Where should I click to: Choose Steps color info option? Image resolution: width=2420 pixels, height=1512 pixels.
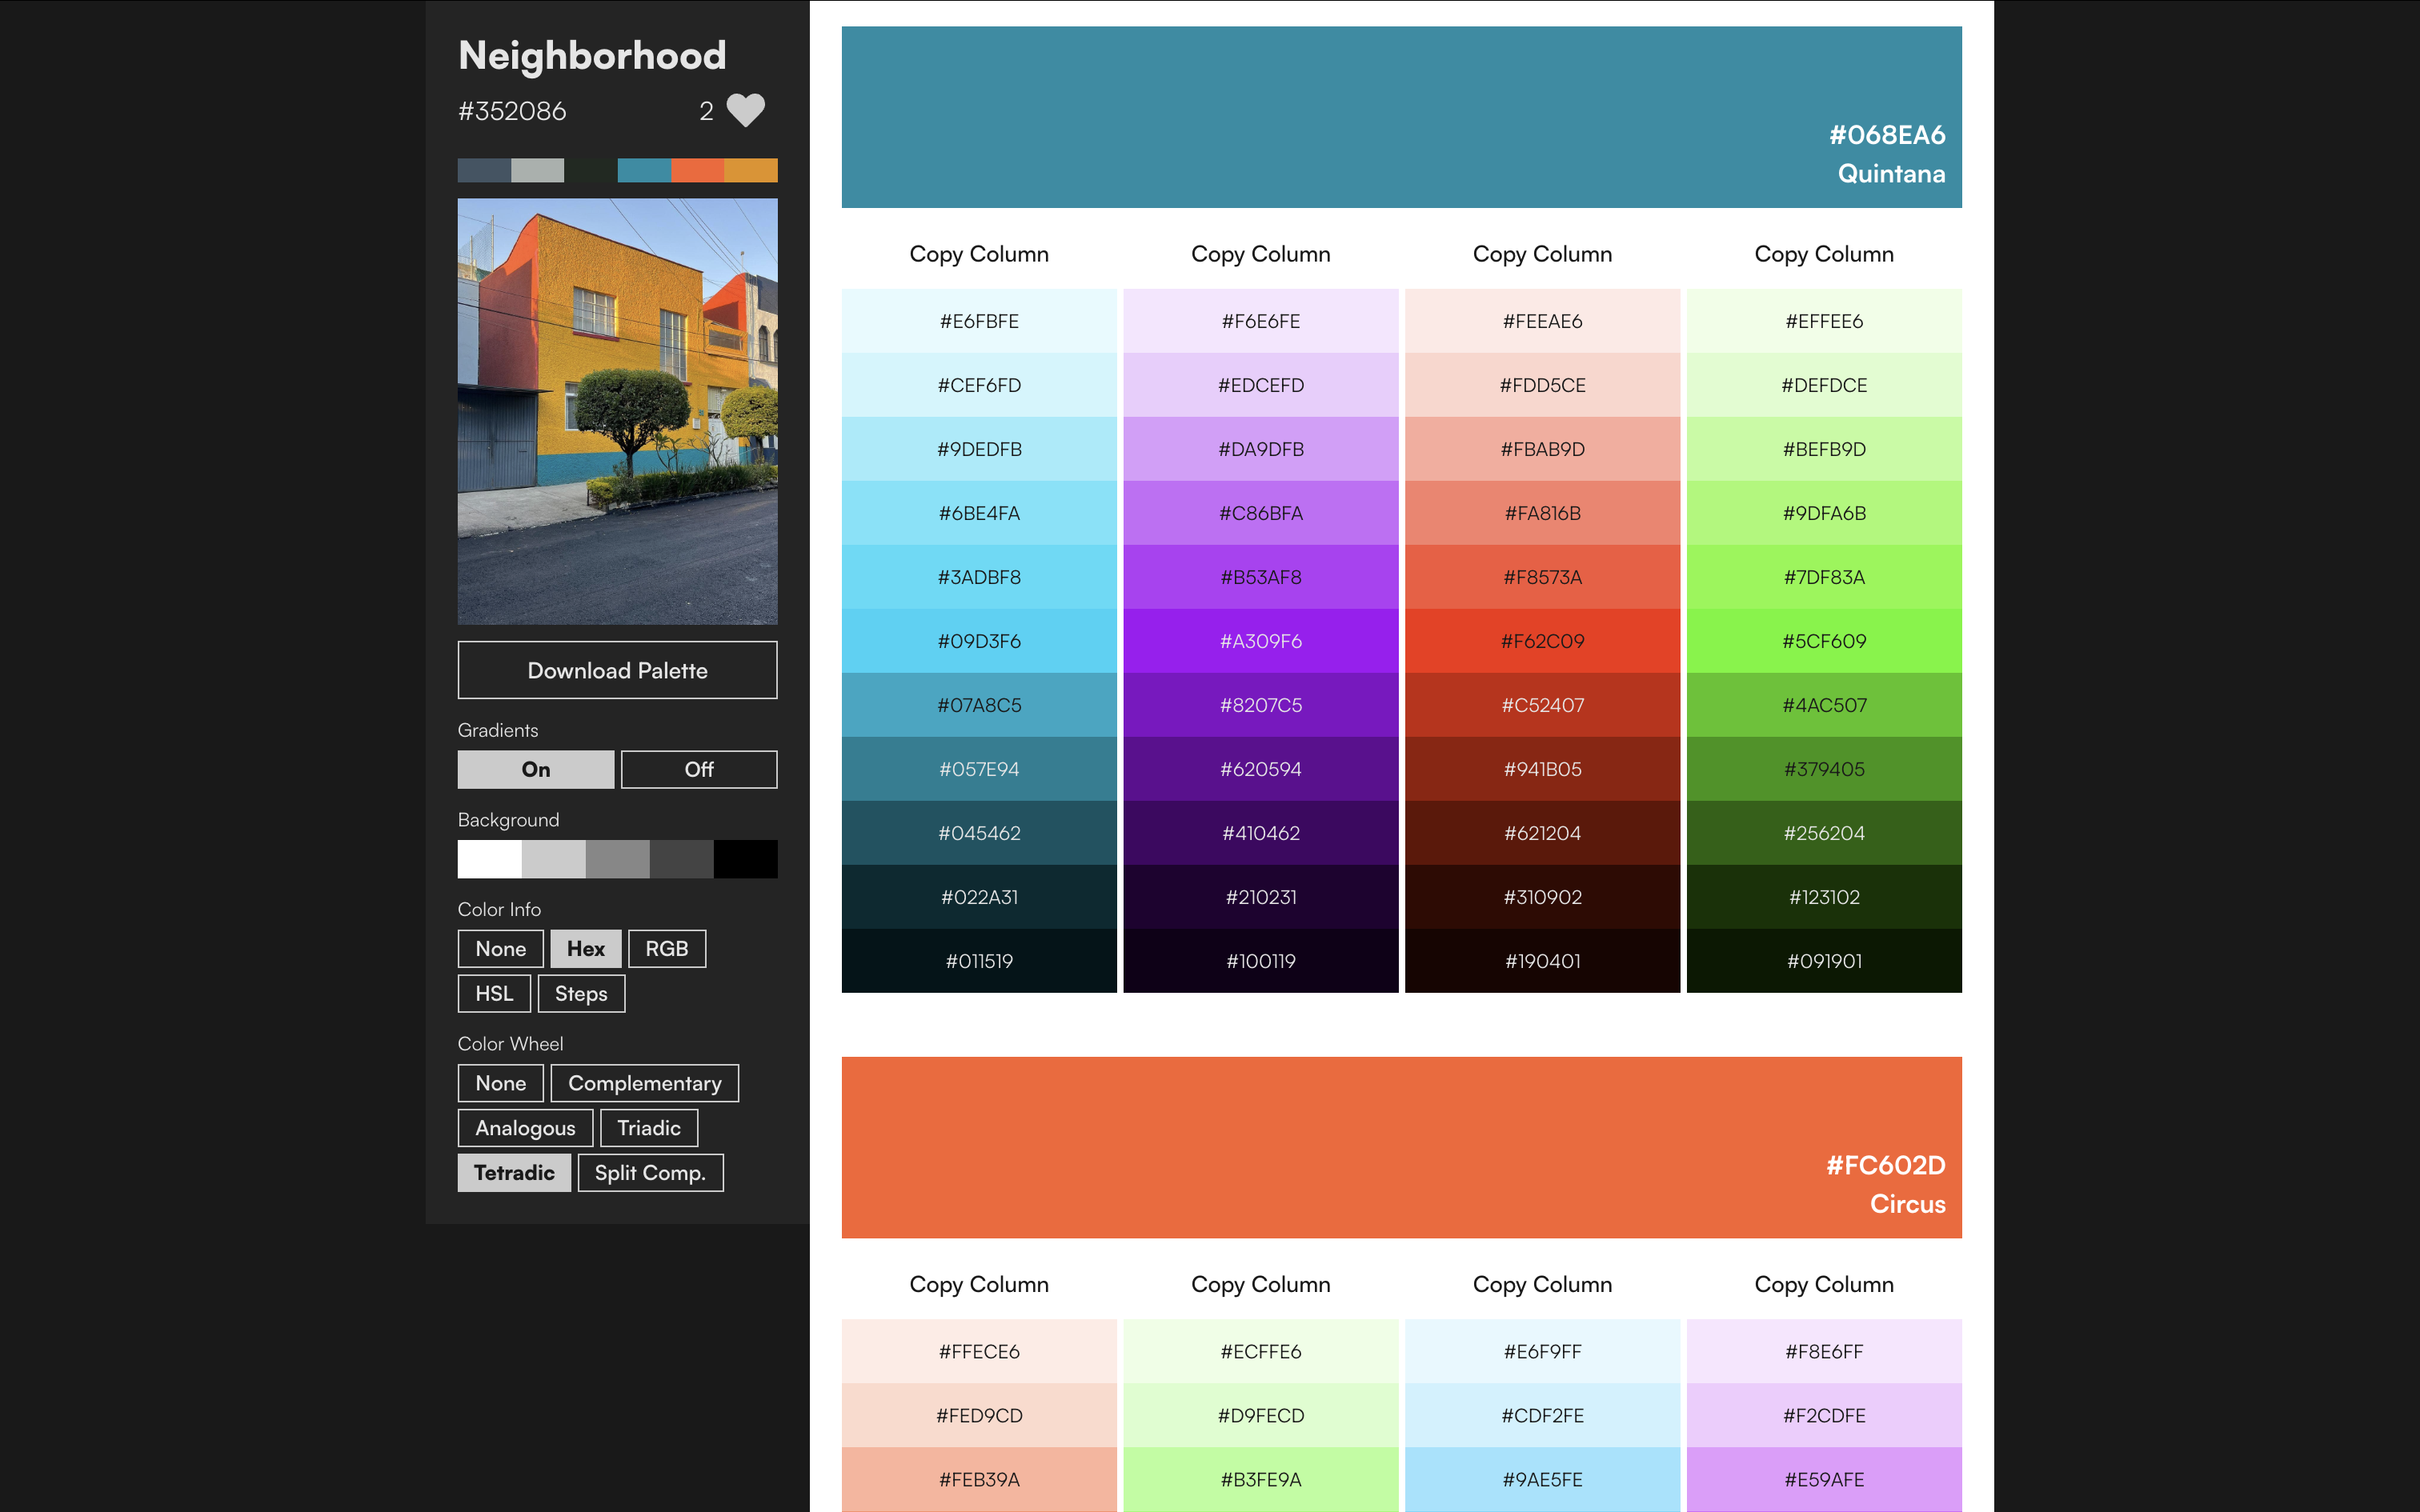click(581, 993)
